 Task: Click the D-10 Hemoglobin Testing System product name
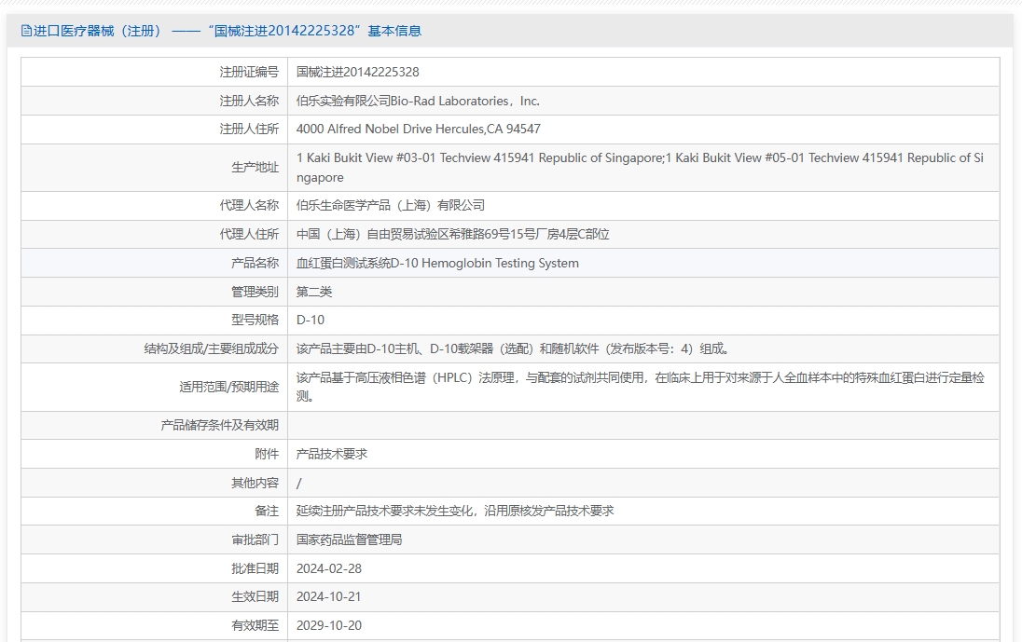pyautogui.click(x=437, y=263)
